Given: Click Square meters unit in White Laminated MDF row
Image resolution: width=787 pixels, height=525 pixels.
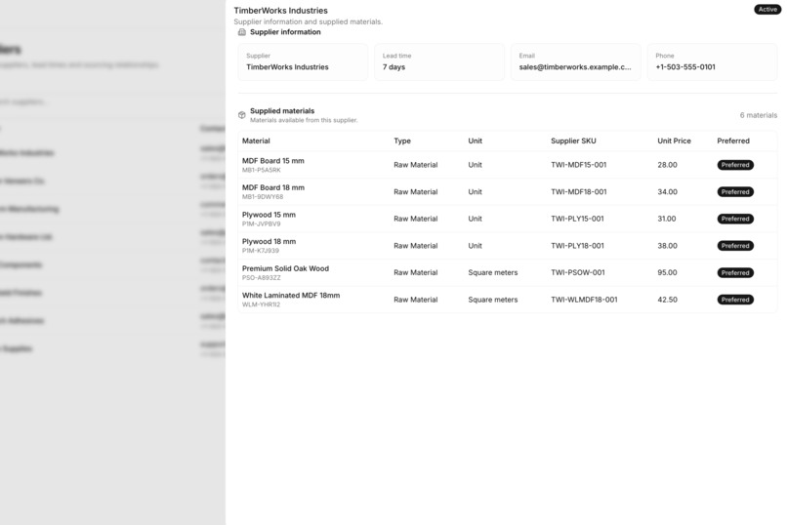Looking at the screenshot, I should click(x=492, y=300).
